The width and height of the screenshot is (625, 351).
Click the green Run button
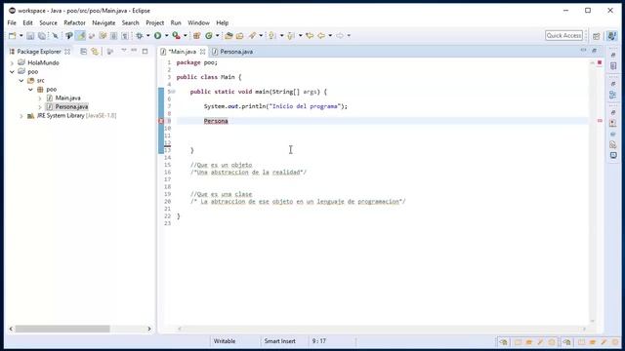(x=158, y=36)
